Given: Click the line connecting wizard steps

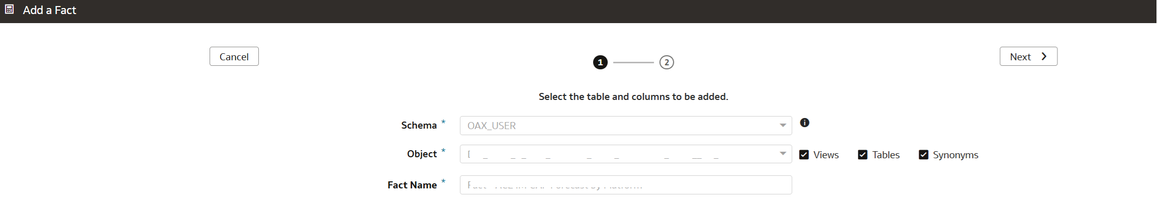Looking at the screenshot, I should point(633,62).
